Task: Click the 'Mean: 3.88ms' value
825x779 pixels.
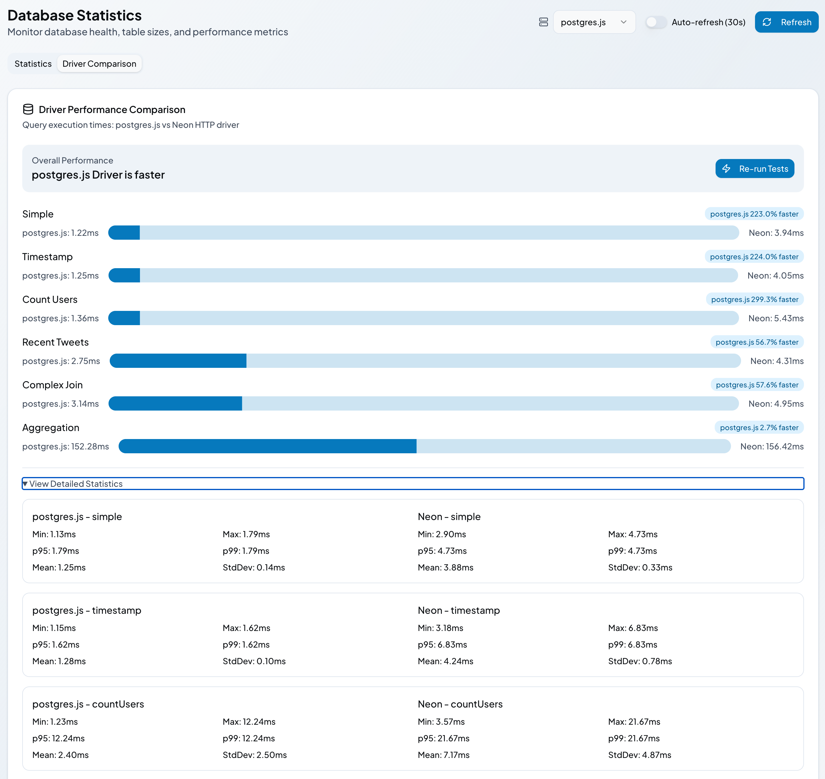Action: [445, 568]
